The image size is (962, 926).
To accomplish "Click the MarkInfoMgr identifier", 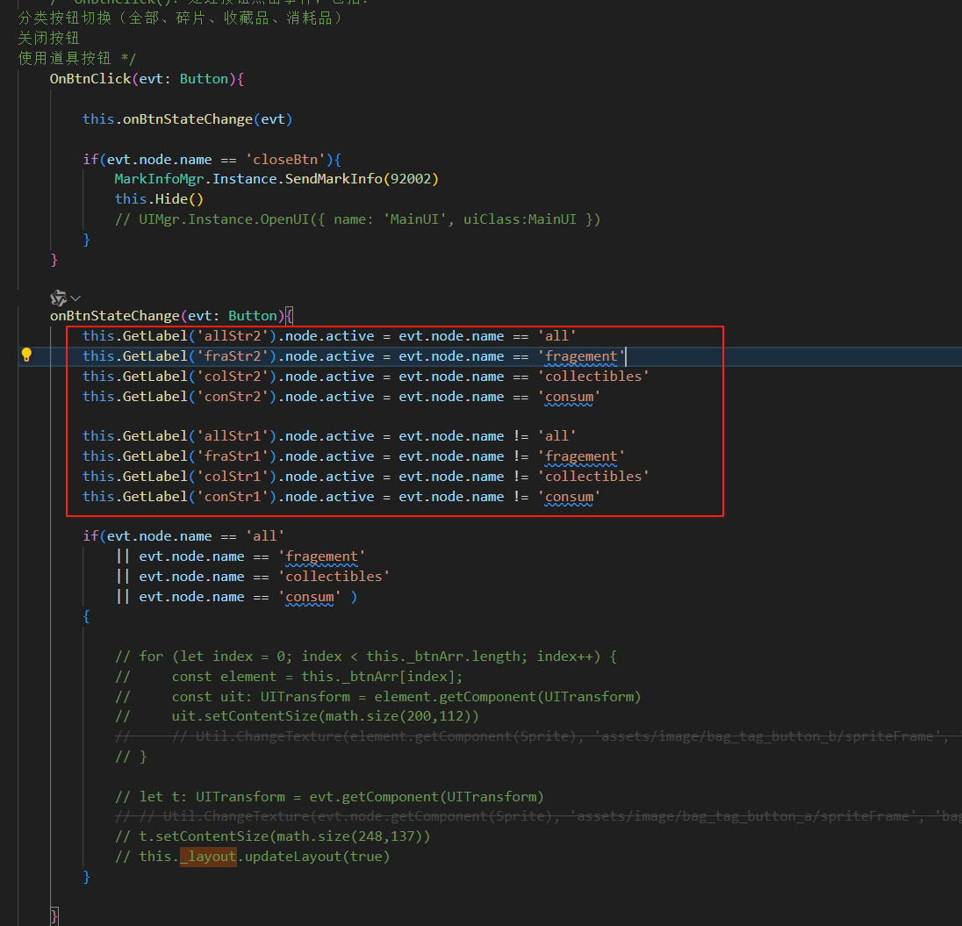I will click(159, 179).
